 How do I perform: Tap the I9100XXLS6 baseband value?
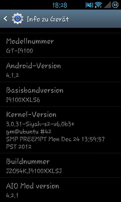[x=23, y=100]
